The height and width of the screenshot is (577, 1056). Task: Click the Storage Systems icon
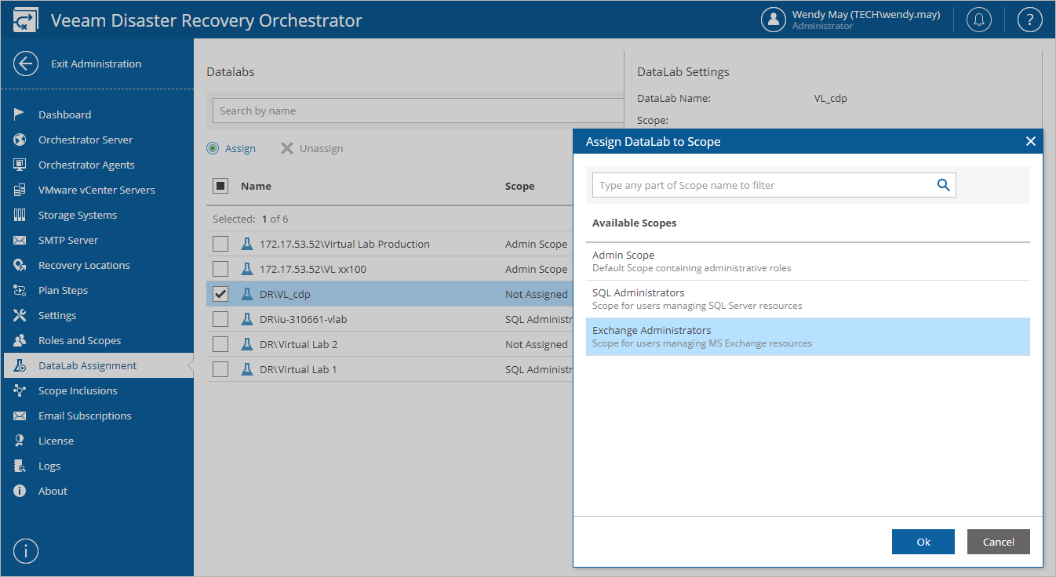click(x=20, y=215)
